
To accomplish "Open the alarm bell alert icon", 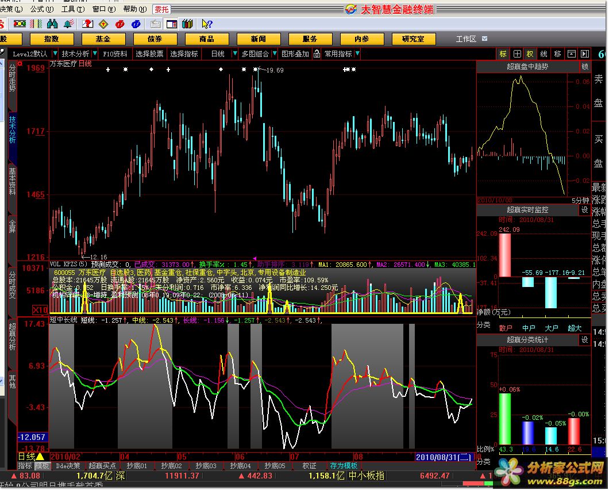I will pyautogui.click(x=69, y=24).
